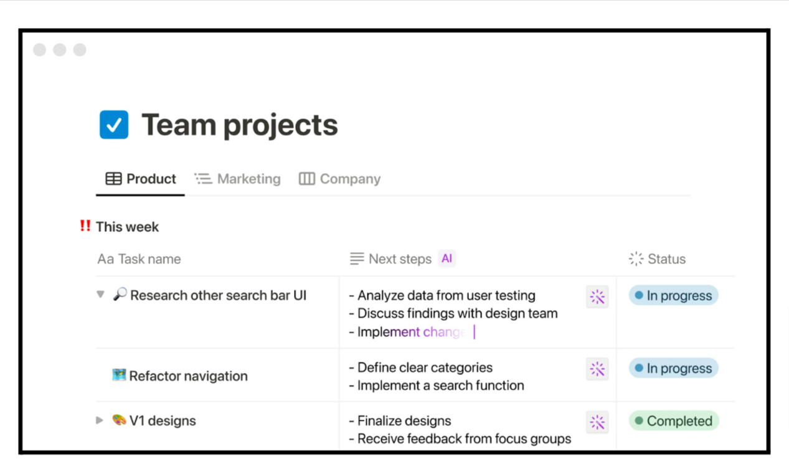The height and width of the screenshot is (464, 789).
Task: Expand the V1 designs row
Action: tap(100, 420)
